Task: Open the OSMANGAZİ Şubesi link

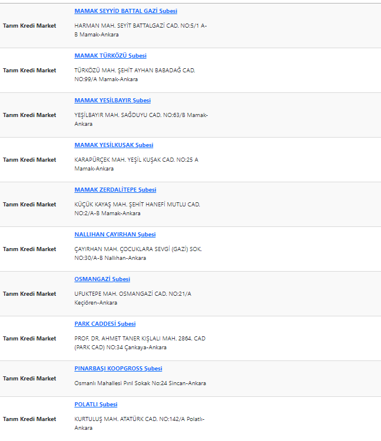Action: pos(102,279)
